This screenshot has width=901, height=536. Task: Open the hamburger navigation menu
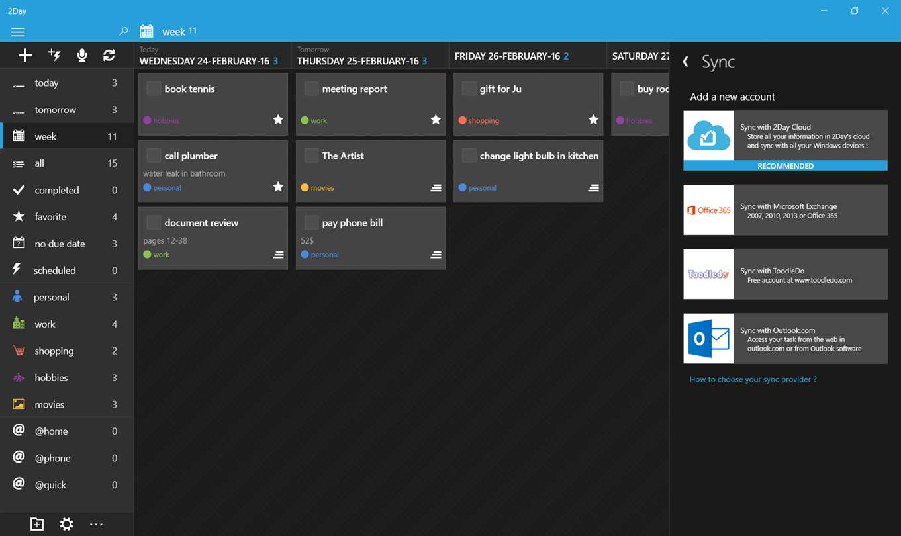[18, 32]
